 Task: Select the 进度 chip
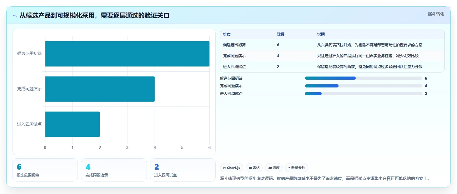274,168
